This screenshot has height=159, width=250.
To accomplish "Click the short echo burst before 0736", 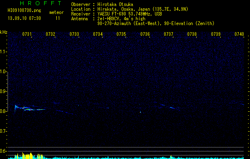I will tap(140, 112).
